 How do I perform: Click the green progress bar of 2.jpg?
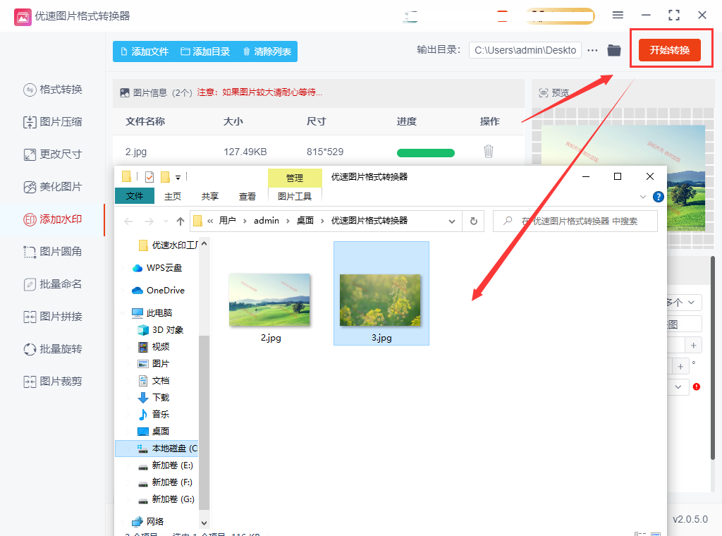click(x=425, y=153)
